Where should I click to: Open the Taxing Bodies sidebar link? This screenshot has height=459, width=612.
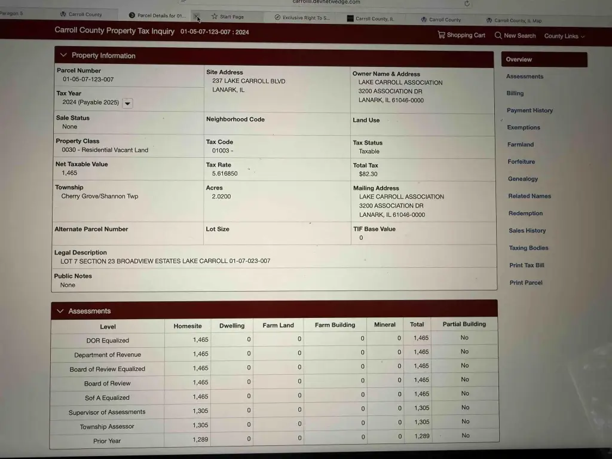tap(528, 248)
